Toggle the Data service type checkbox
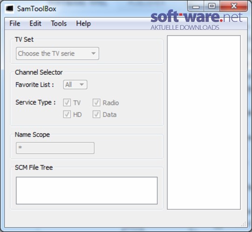 (96, 114)
